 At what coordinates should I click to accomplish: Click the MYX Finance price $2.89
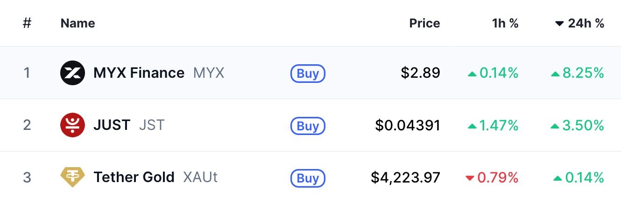(x=420, y=73)
